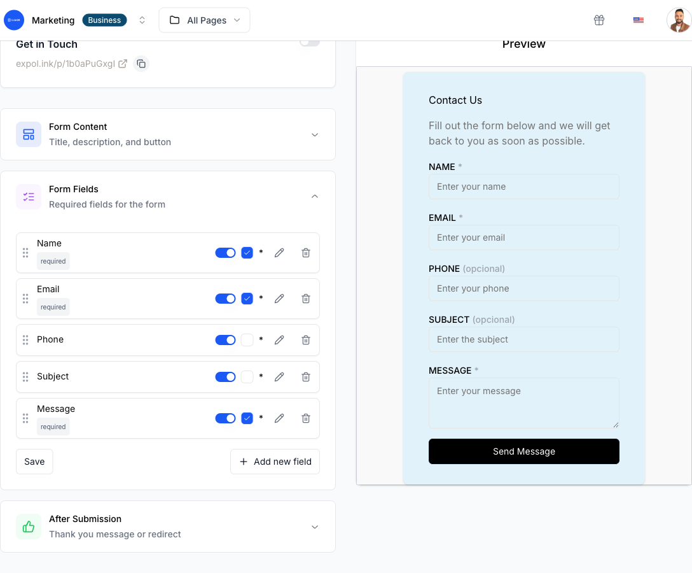The height and width of the screenshot is (573, 692).
Task: Click the Business plan badge
Action: 104,20
